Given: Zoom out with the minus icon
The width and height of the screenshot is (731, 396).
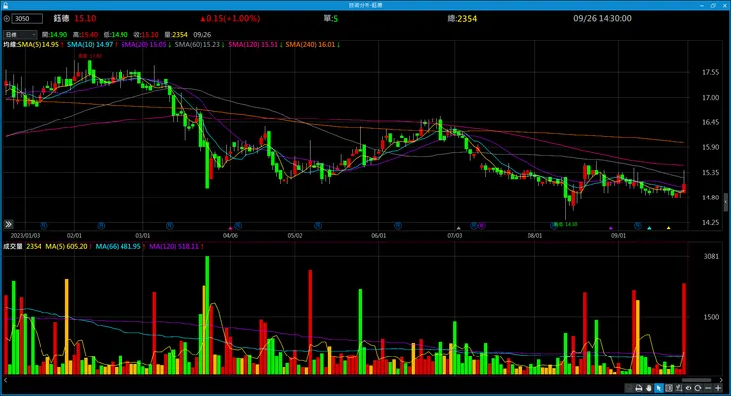Looking at the screenshot, I should point(708,388).
